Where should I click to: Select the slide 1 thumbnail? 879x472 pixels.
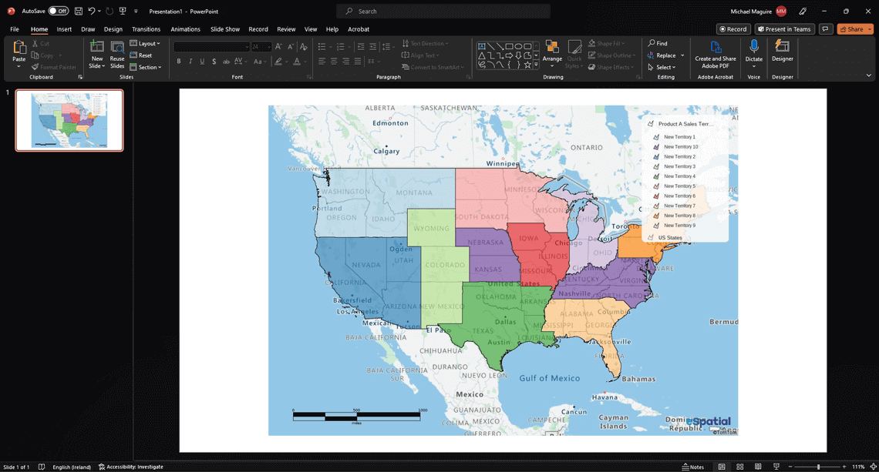tap(69, 121)
